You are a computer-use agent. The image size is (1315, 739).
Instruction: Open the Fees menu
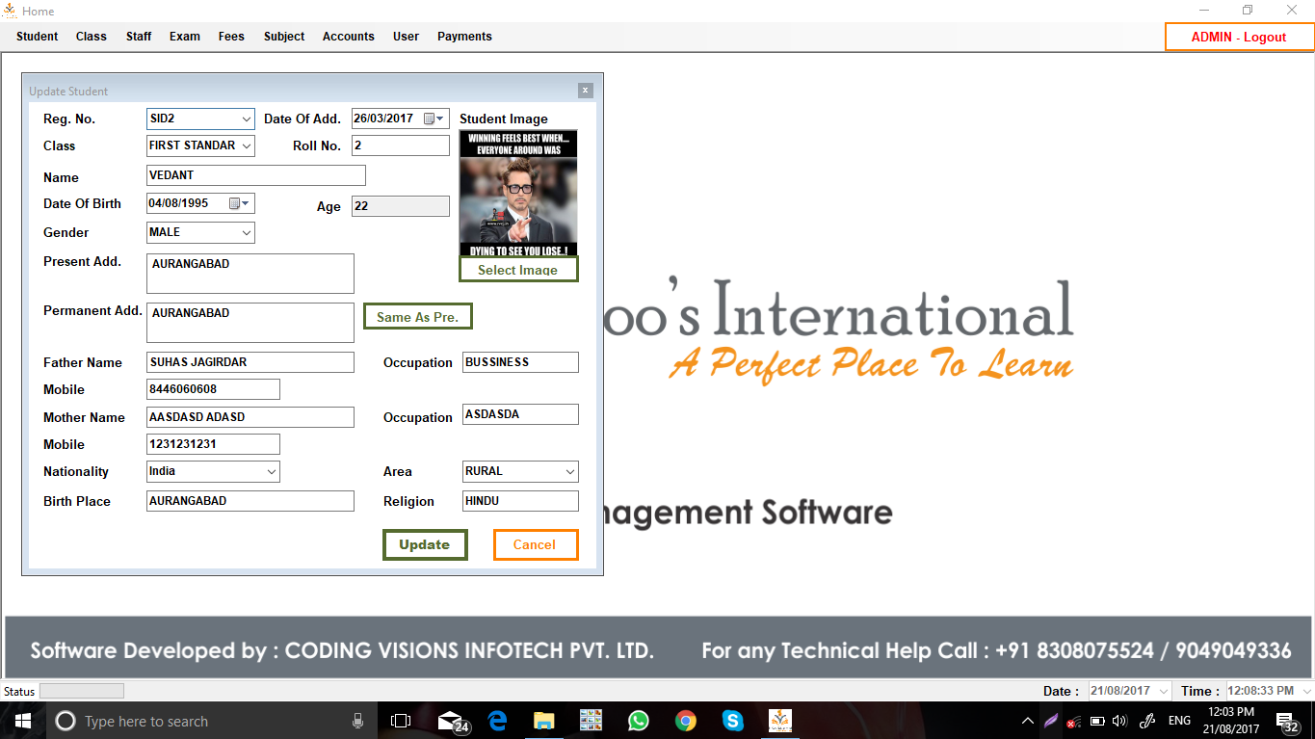[231, 37]
